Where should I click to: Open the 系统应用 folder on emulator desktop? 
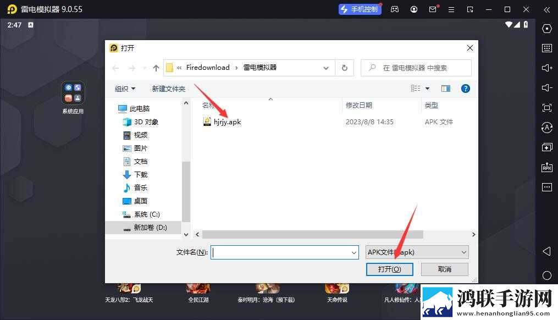click(73, 97)
